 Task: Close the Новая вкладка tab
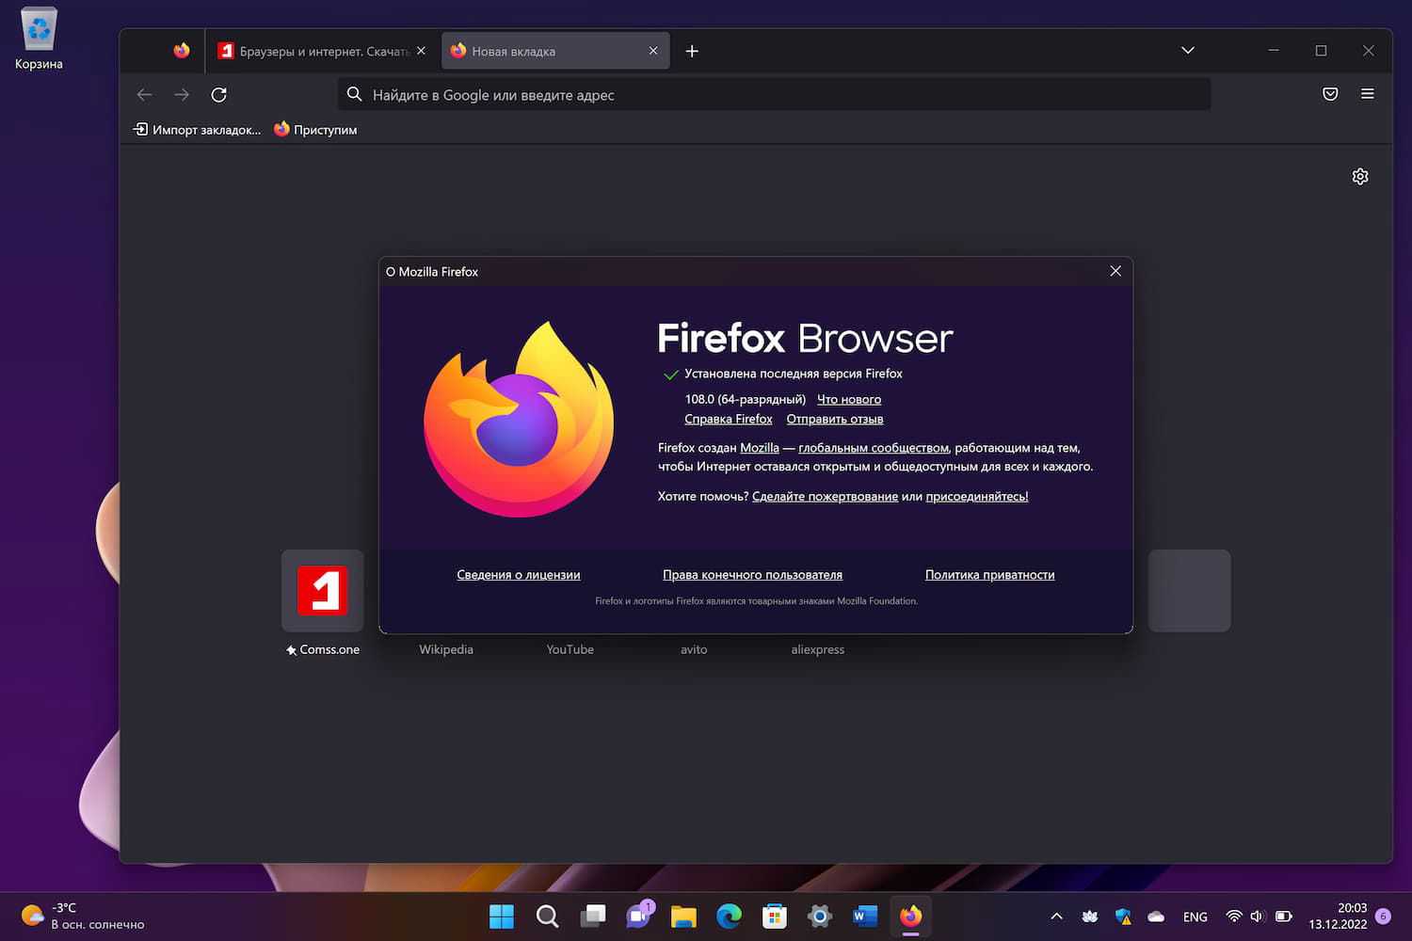653,51
